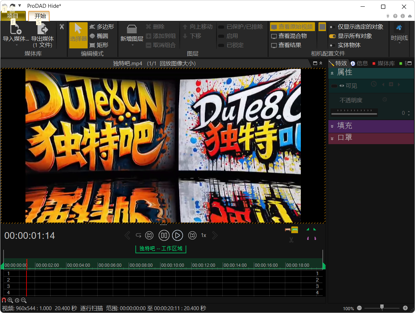Switch to the Info (信息) panel tab
This screenshot has height=313, width=415.
pyautogui.click(x=360, y=64)
